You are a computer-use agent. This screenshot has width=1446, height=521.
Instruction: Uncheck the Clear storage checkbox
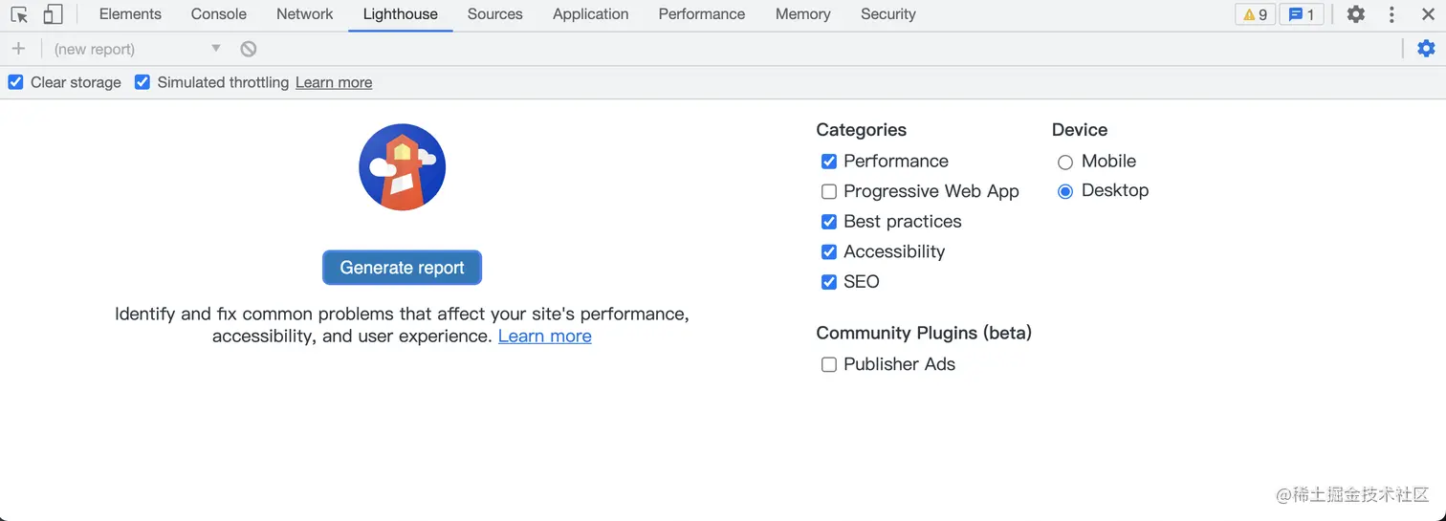15,82
